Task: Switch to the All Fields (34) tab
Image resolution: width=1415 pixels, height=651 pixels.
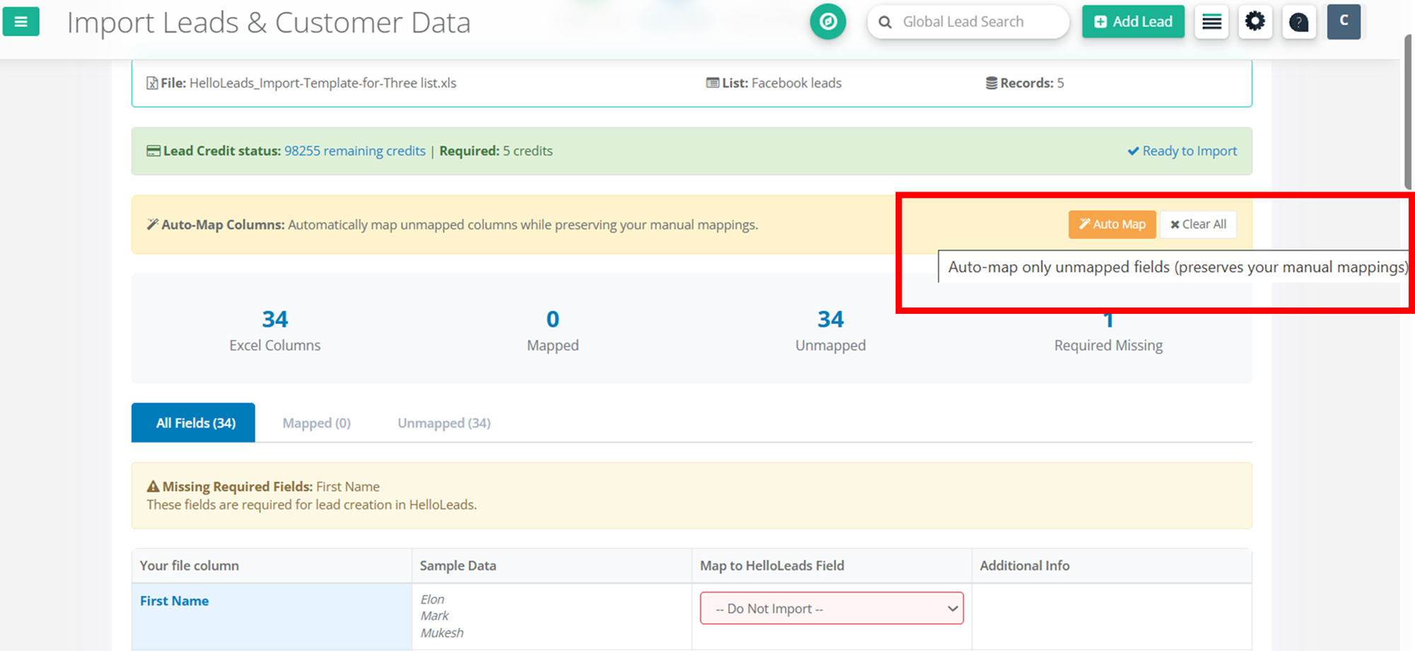Action: coord(193,423)
